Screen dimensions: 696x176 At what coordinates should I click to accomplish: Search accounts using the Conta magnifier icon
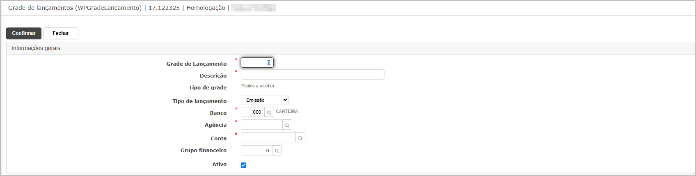click(300, 138)
